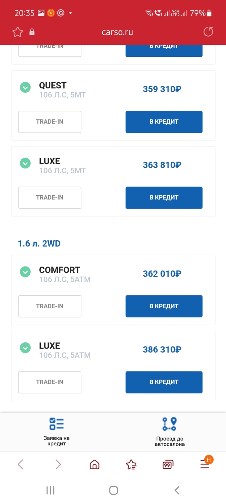Expand QUEST trim details chevron
Viewport: 226px width, 504px height.
[x=25, y=87]
